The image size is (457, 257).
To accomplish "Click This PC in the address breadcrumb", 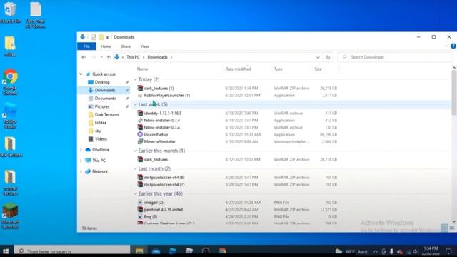I will [133, 57].
